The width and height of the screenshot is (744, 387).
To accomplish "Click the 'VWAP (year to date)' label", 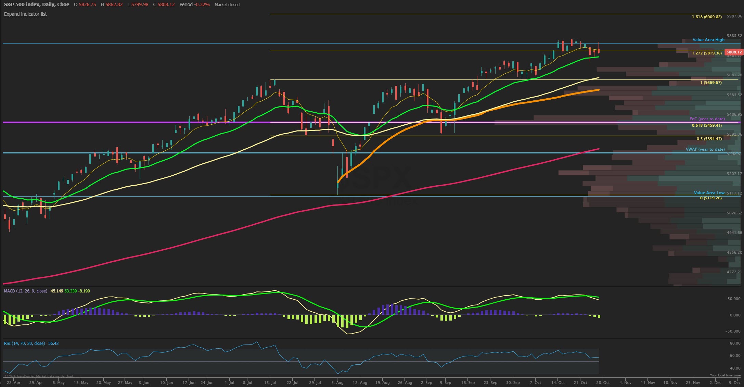I will [x=705, y=149].
